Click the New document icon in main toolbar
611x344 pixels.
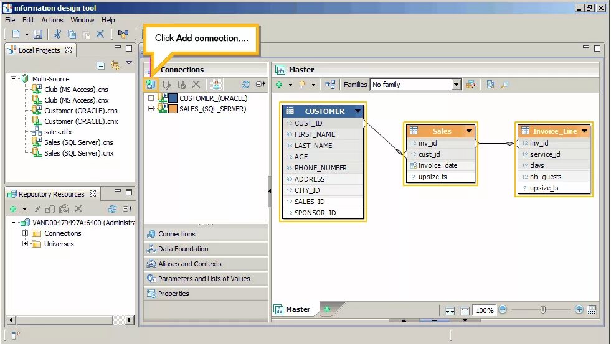click(x=16, y=34)
